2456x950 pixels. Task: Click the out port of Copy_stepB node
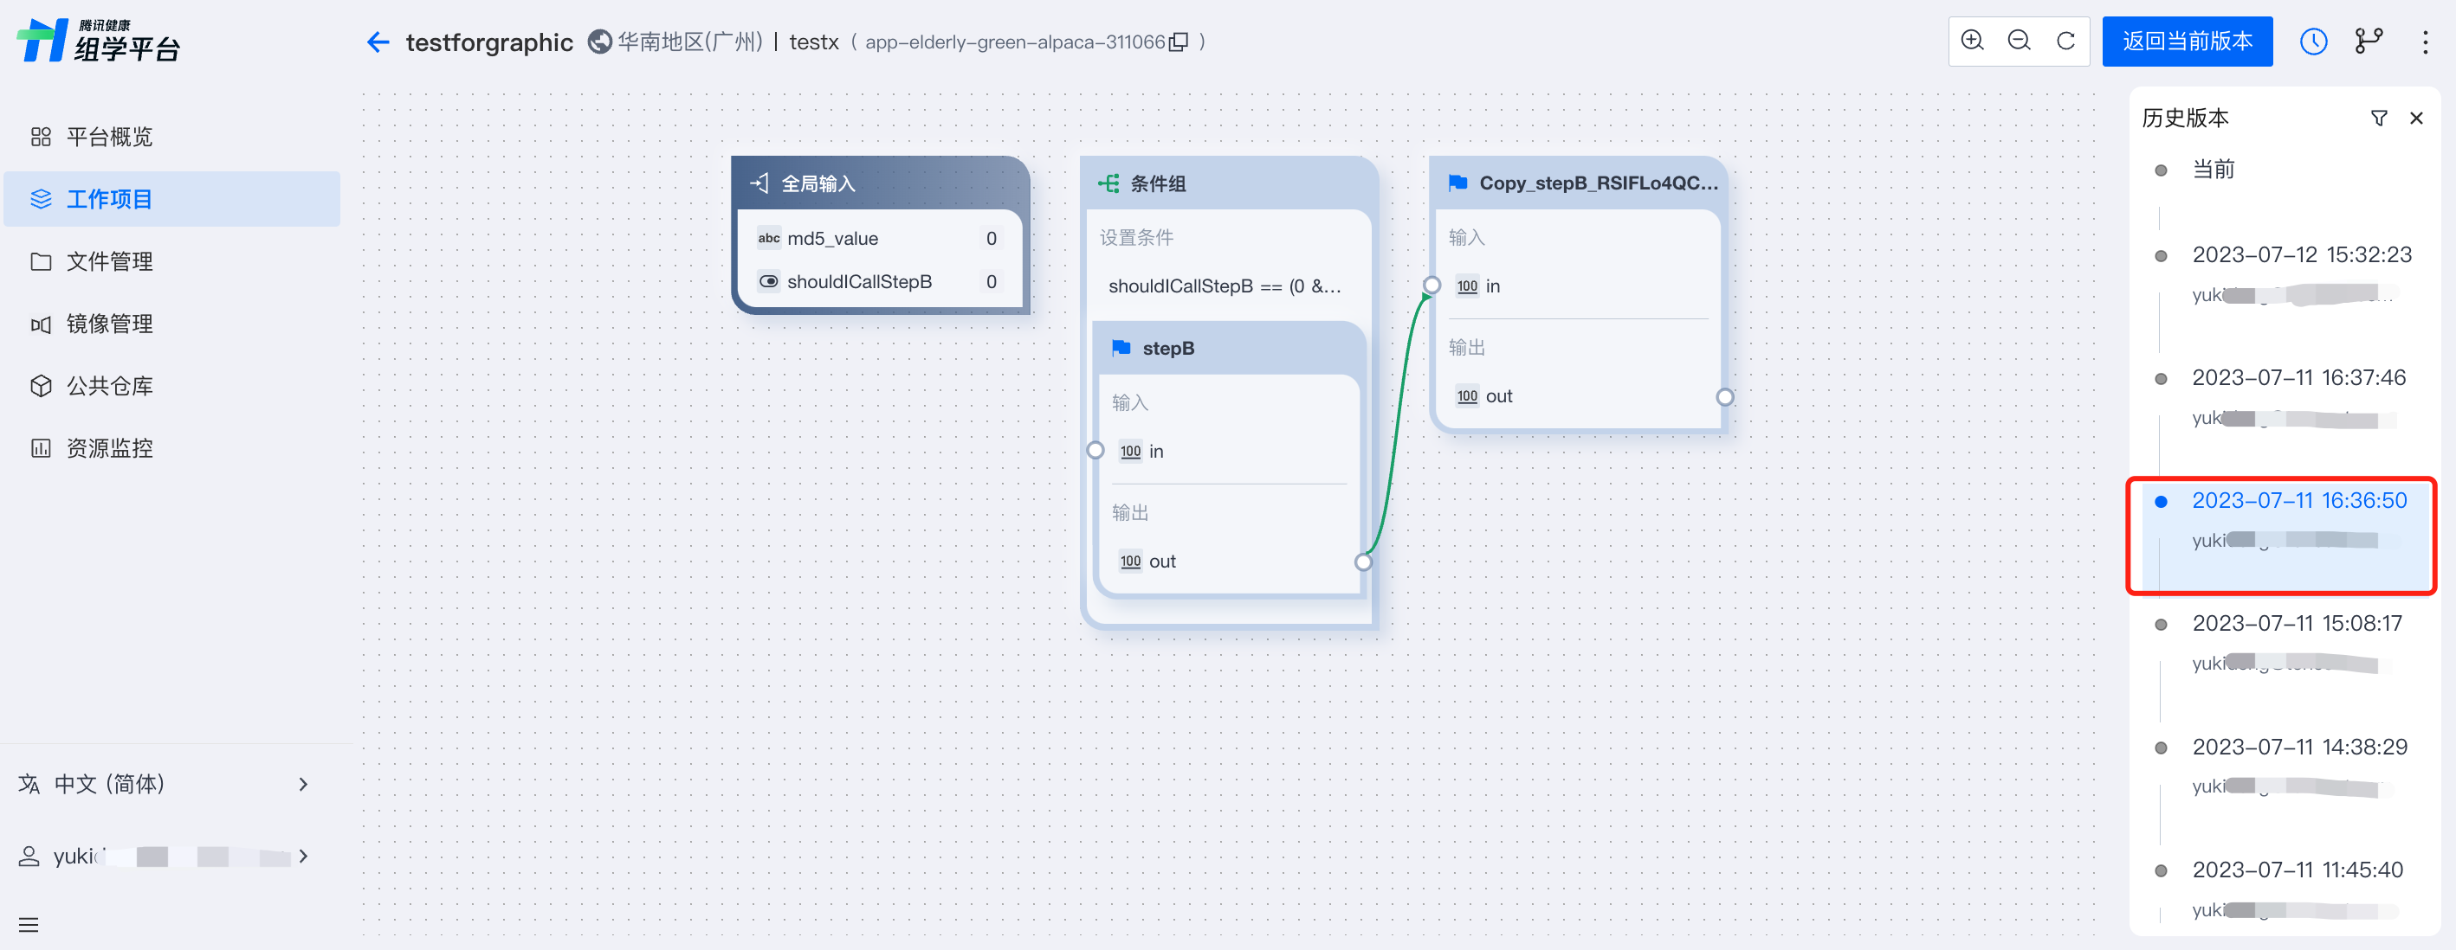point(1723,396)
